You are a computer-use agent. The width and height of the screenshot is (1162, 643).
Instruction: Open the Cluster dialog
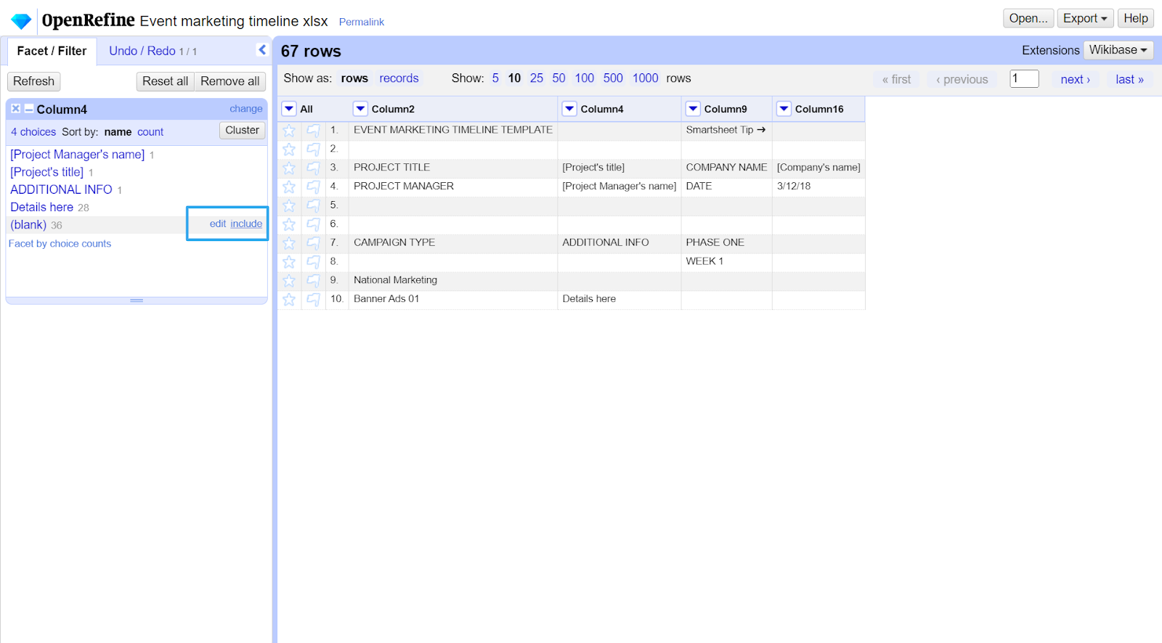[x=242, y=131]
